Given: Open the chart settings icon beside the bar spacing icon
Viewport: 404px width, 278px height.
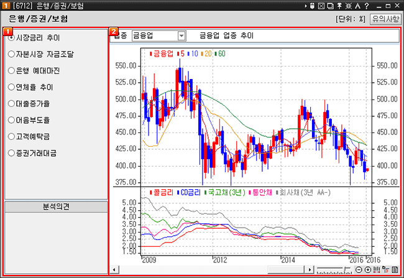Looking at the screenshot, I should [x=386, y=270].
